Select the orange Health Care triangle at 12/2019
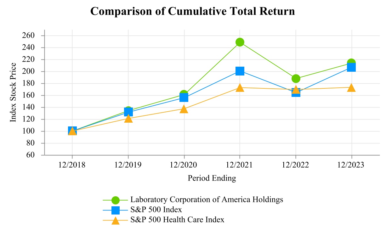Screen dimensions: 386x234 click(x=128, y=119)
